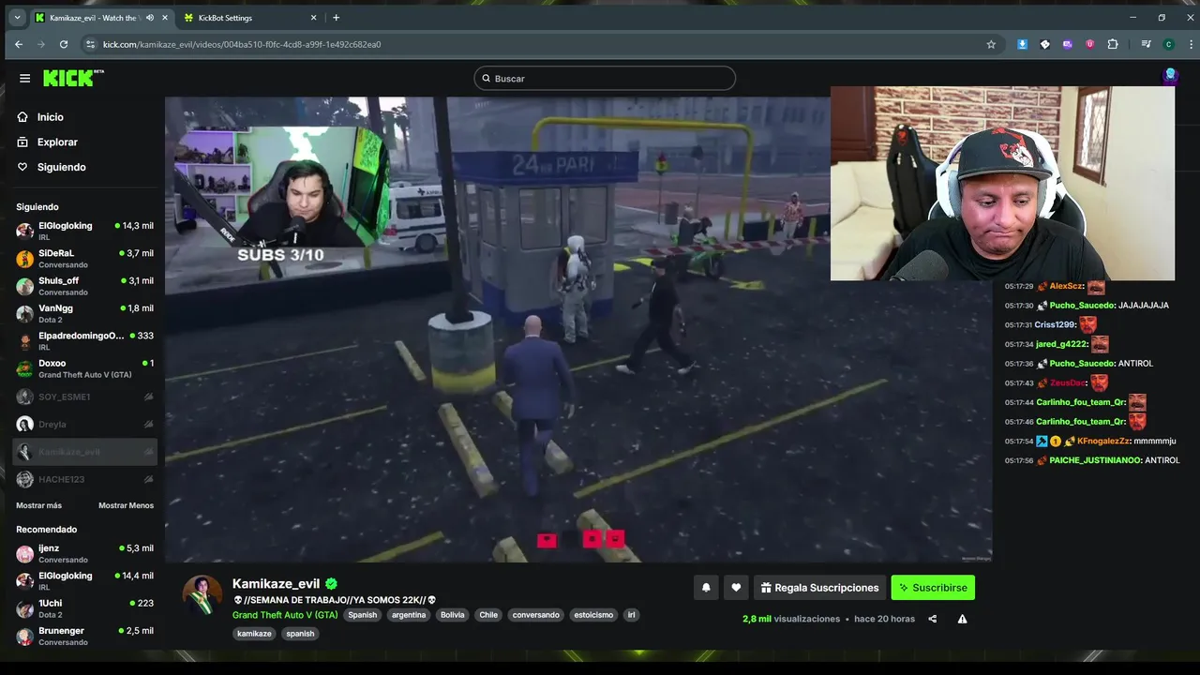
Task: Open ElpadredomingoO channel in sidebar
Action: tap(84, 340)
